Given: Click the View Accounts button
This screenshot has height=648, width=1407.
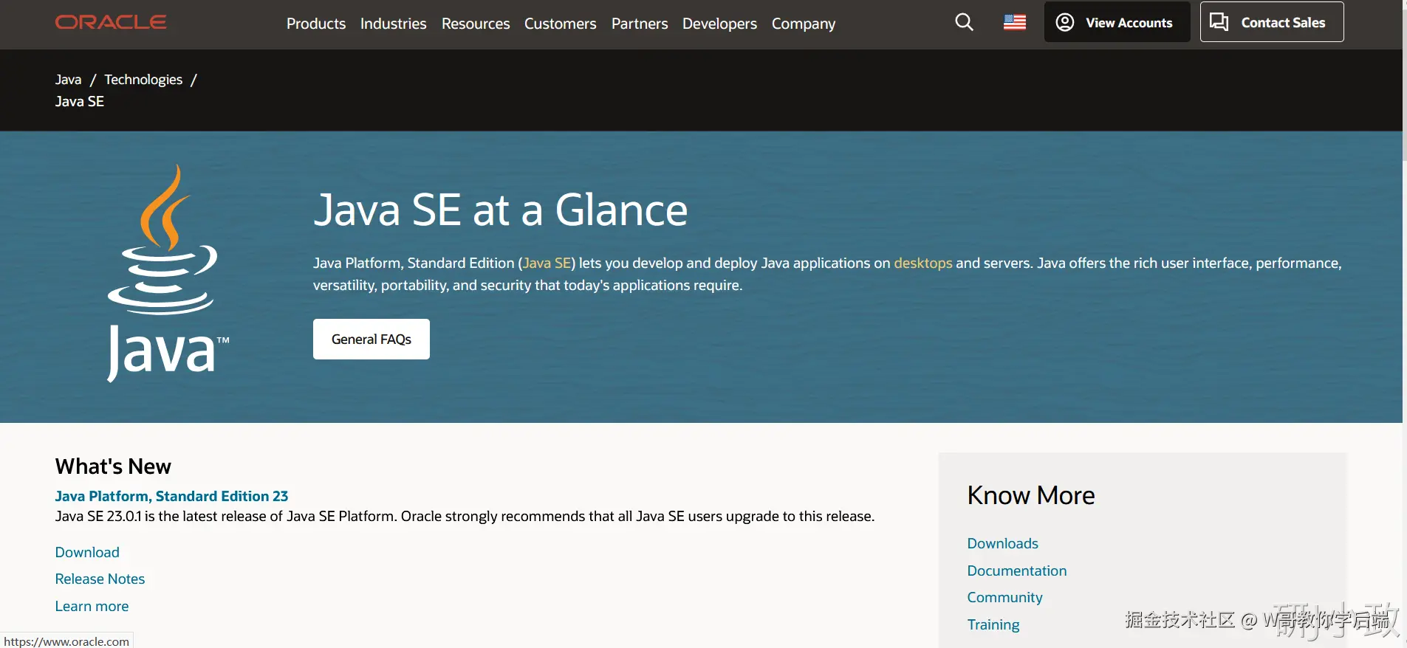Looking at the screenshot, I should click(x=1117, y=22).
